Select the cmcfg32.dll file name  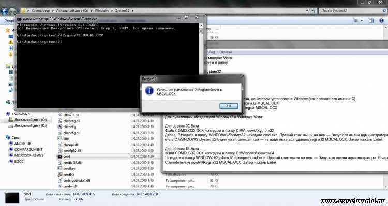(x=72, y=151)
